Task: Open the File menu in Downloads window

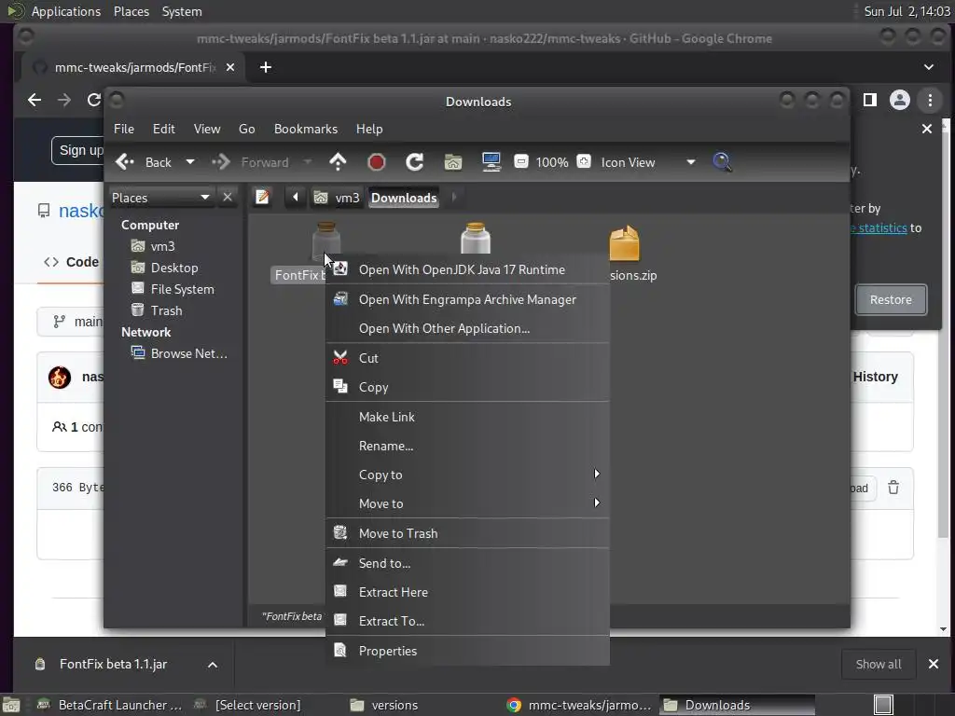Action: [124, 129]
